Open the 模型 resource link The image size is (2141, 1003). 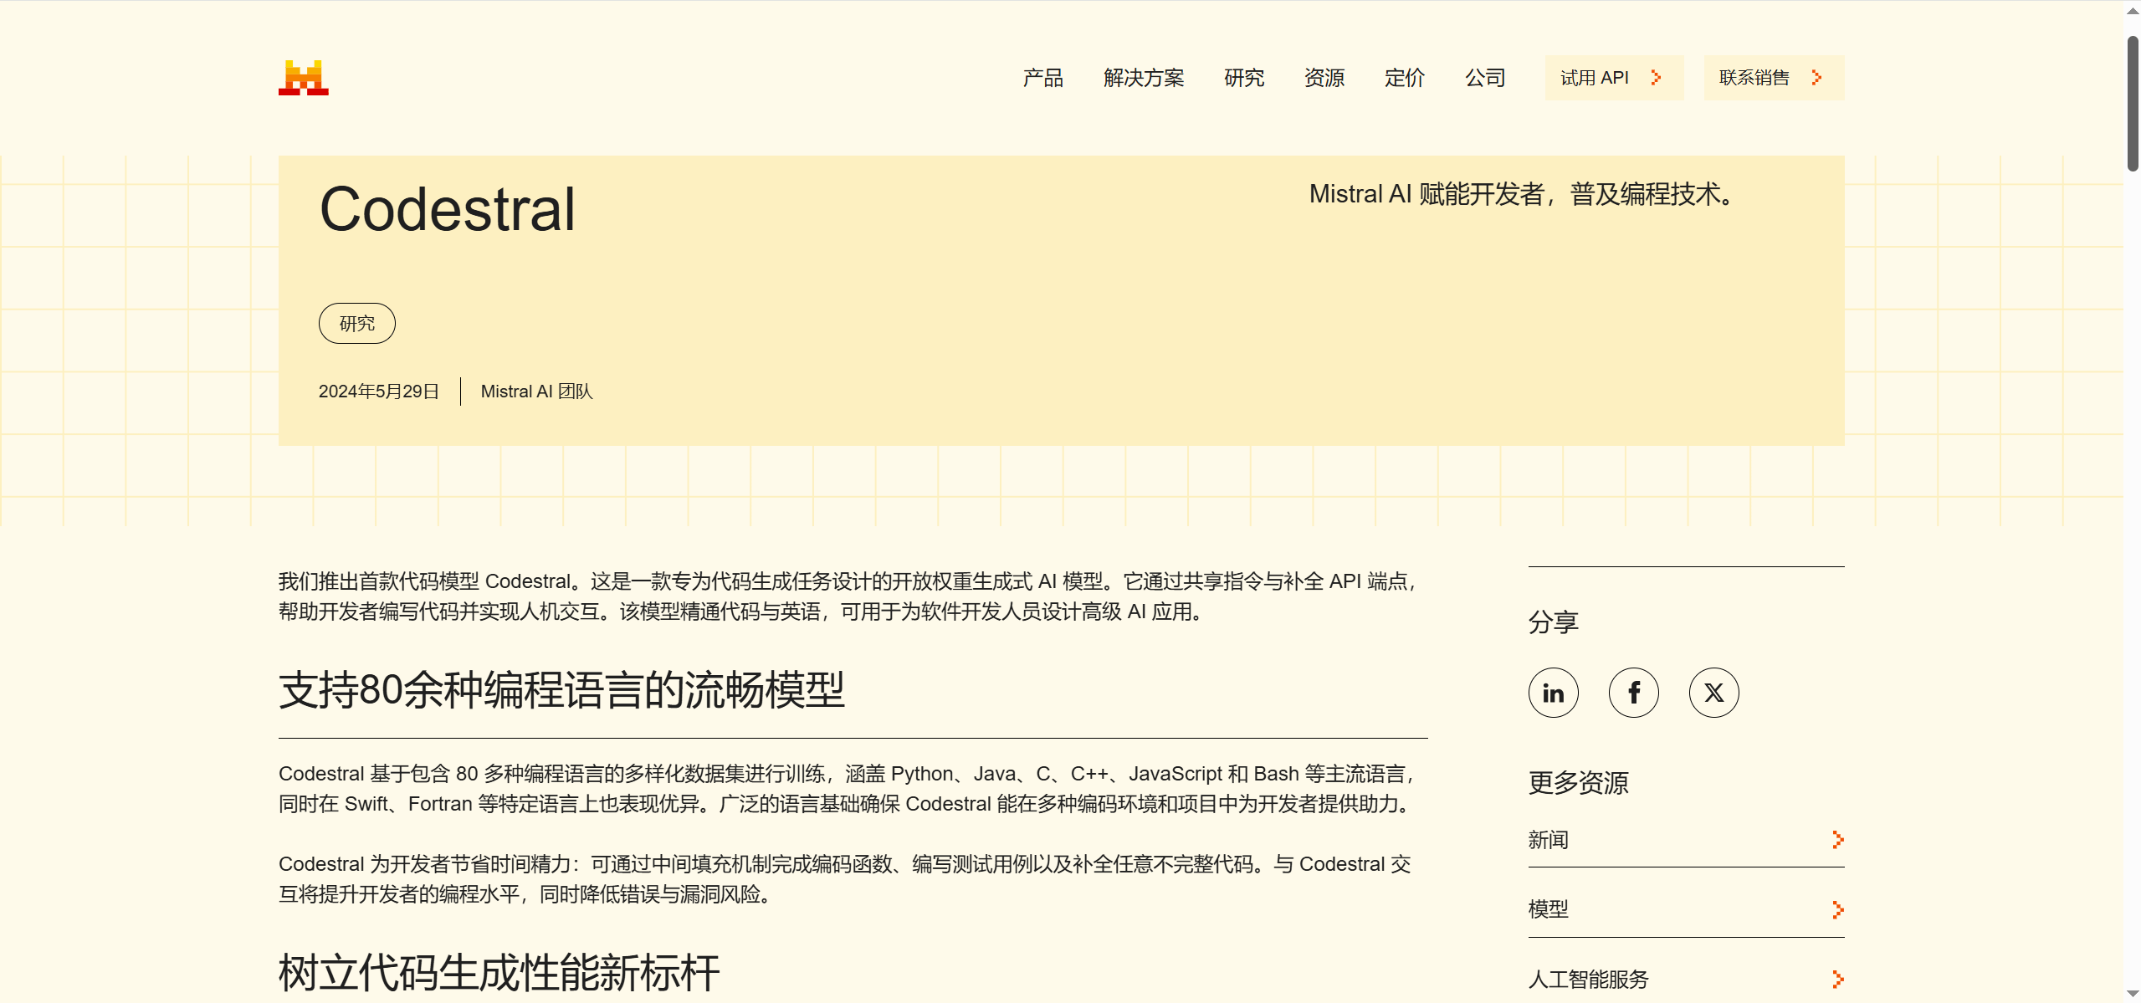pos(1686,909)
